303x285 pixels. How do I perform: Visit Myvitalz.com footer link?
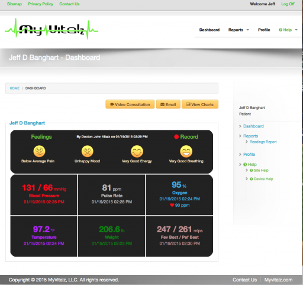[278, 280]
